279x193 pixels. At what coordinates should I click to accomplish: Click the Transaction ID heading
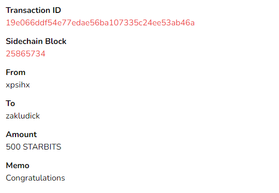(x=34, y=10)
